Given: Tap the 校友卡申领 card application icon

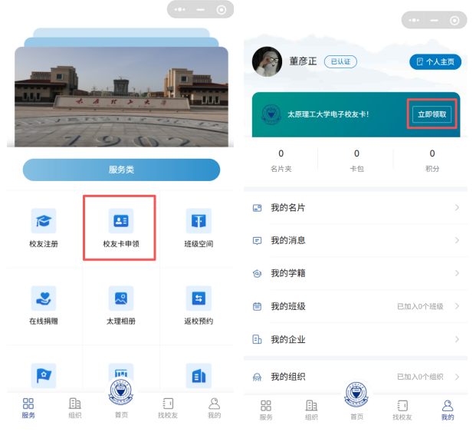Looking at the screenshot, I should (120, 221).
